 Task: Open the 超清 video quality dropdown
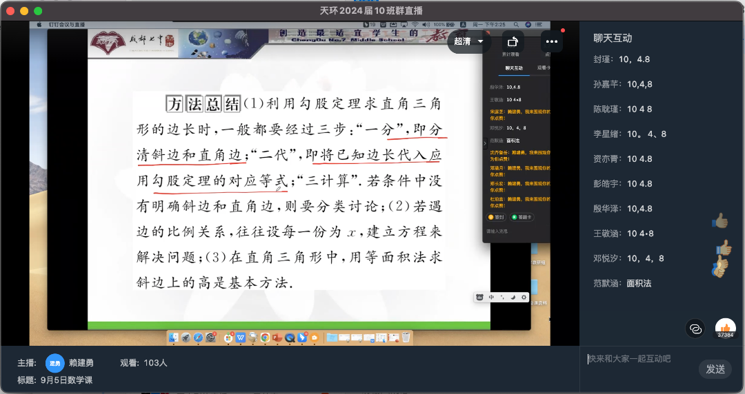point(468,41)
